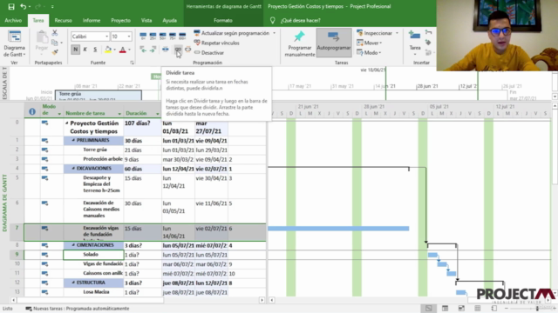Screen dimensions: 558x313
Task: Open Actualizar según programación dropdown arrow
Action: click(275, 33)
